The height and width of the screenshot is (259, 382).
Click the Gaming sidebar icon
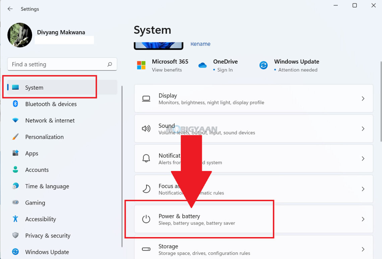click(15, 202)
